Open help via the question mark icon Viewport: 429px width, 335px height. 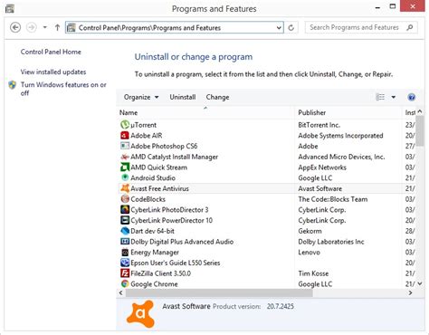412,97
